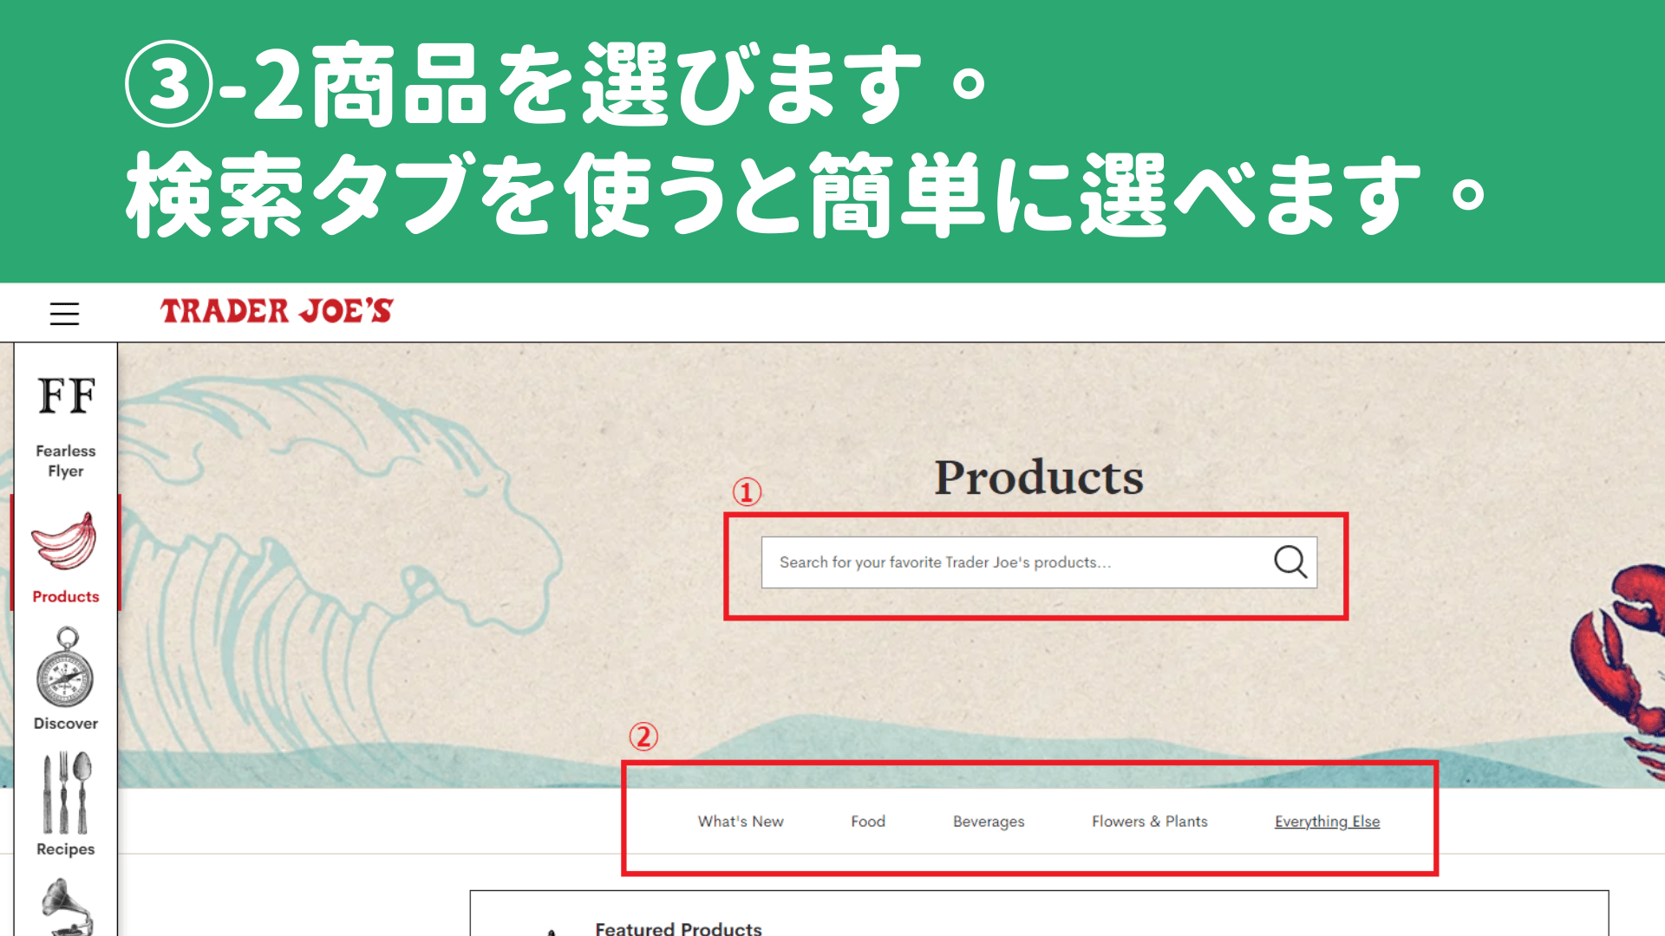Open the Discover compass icon
Viewport: 1665px width, 936px height.
[65, 667]
